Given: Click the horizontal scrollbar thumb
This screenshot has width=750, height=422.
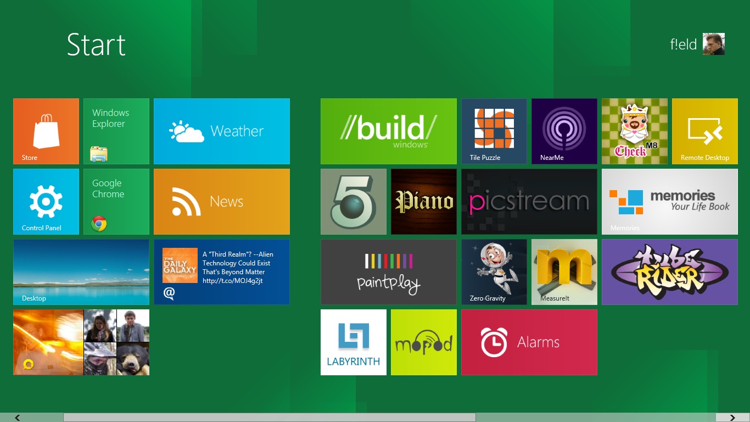Looking at the screenshot, I should [x=270, y=418].
